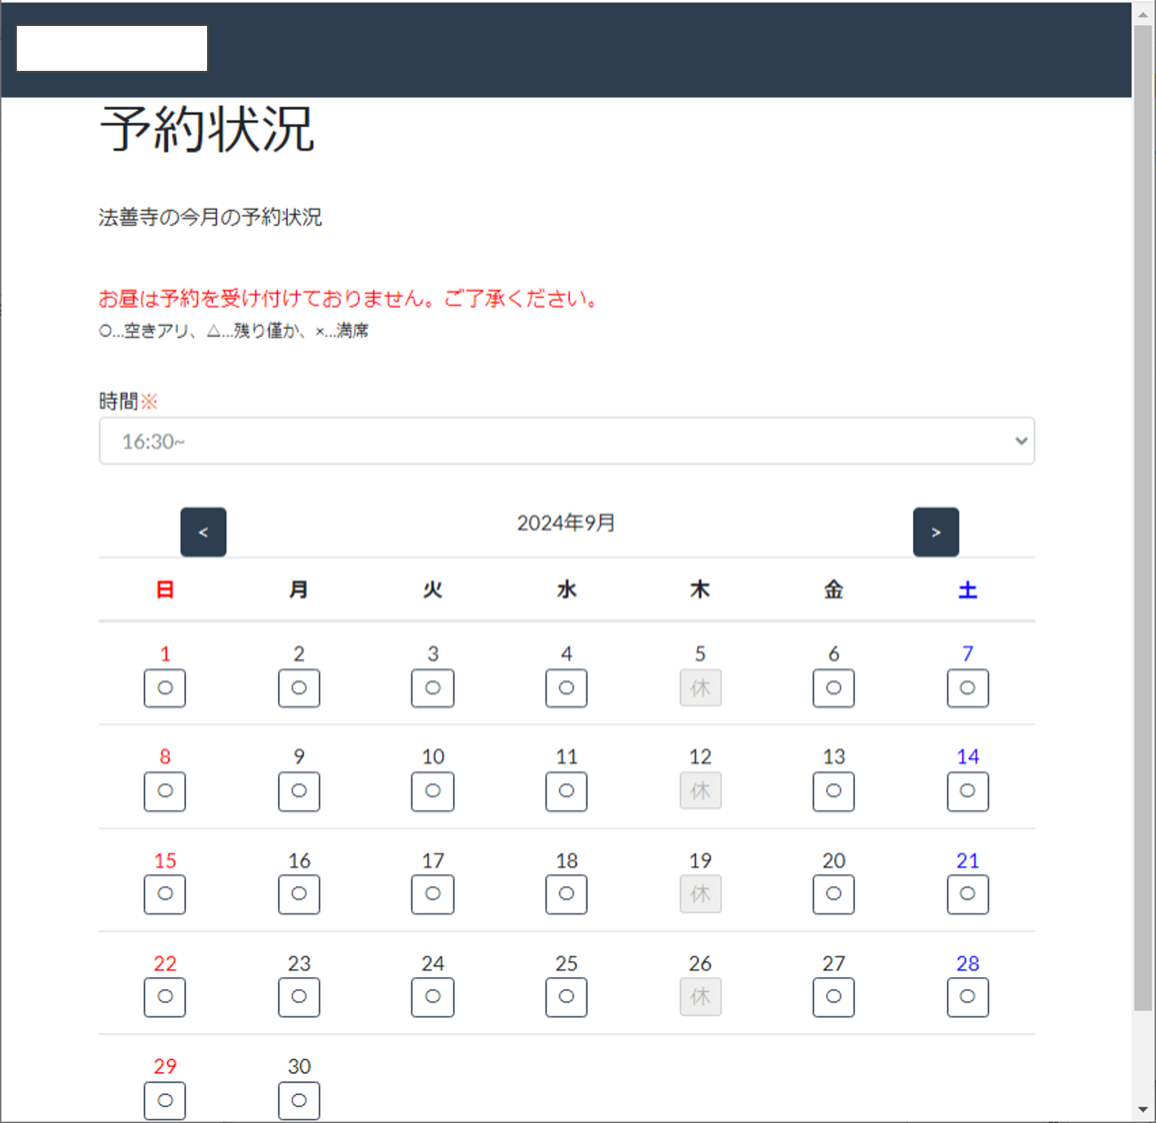Select availability circle for September 30
Image resolution: width=1156 pixels, height=1123 pixels.
coord(299,1101)
